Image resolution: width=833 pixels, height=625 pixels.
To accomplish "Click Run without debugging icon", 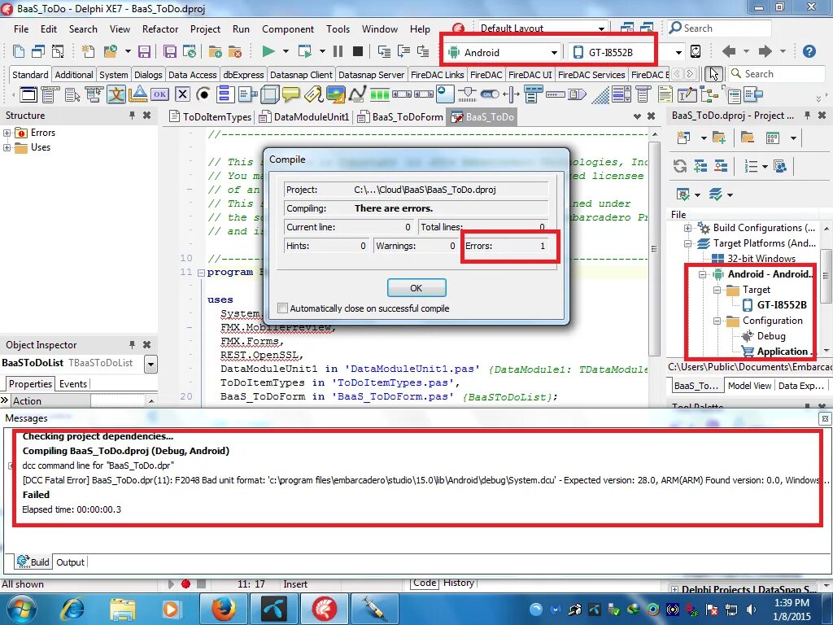I will tap(305, 51).
